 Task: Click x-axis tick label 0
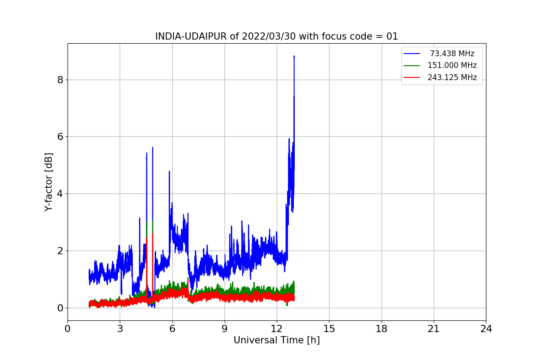tap(67, 329)
